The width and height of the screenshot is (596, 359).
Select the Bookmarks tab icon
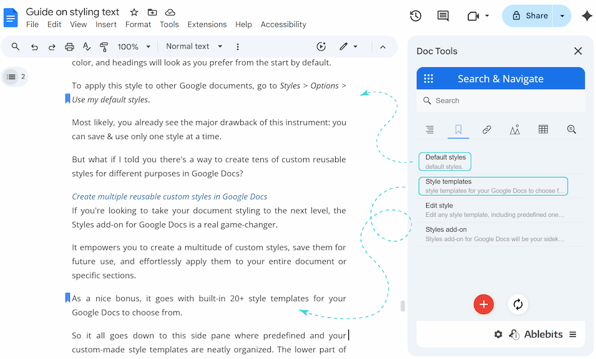[459, 130]
